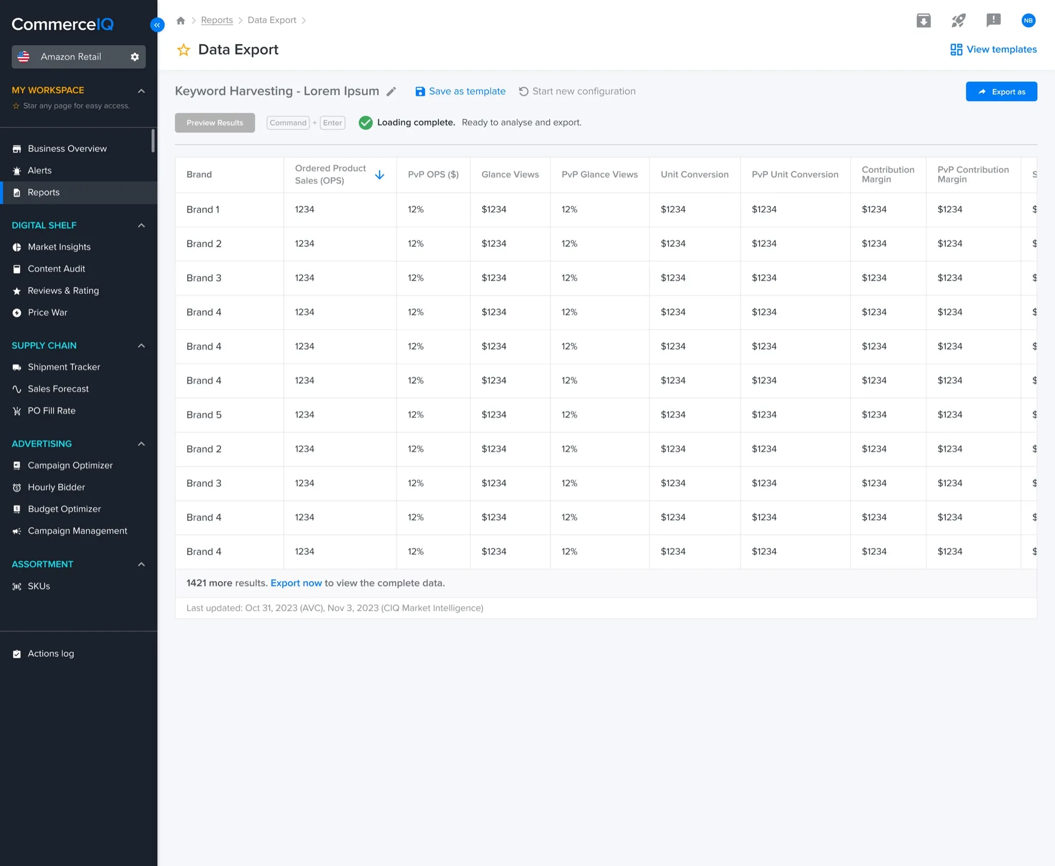
Task: Click the PvP Unit Conversion header
Action: (794, 175)
